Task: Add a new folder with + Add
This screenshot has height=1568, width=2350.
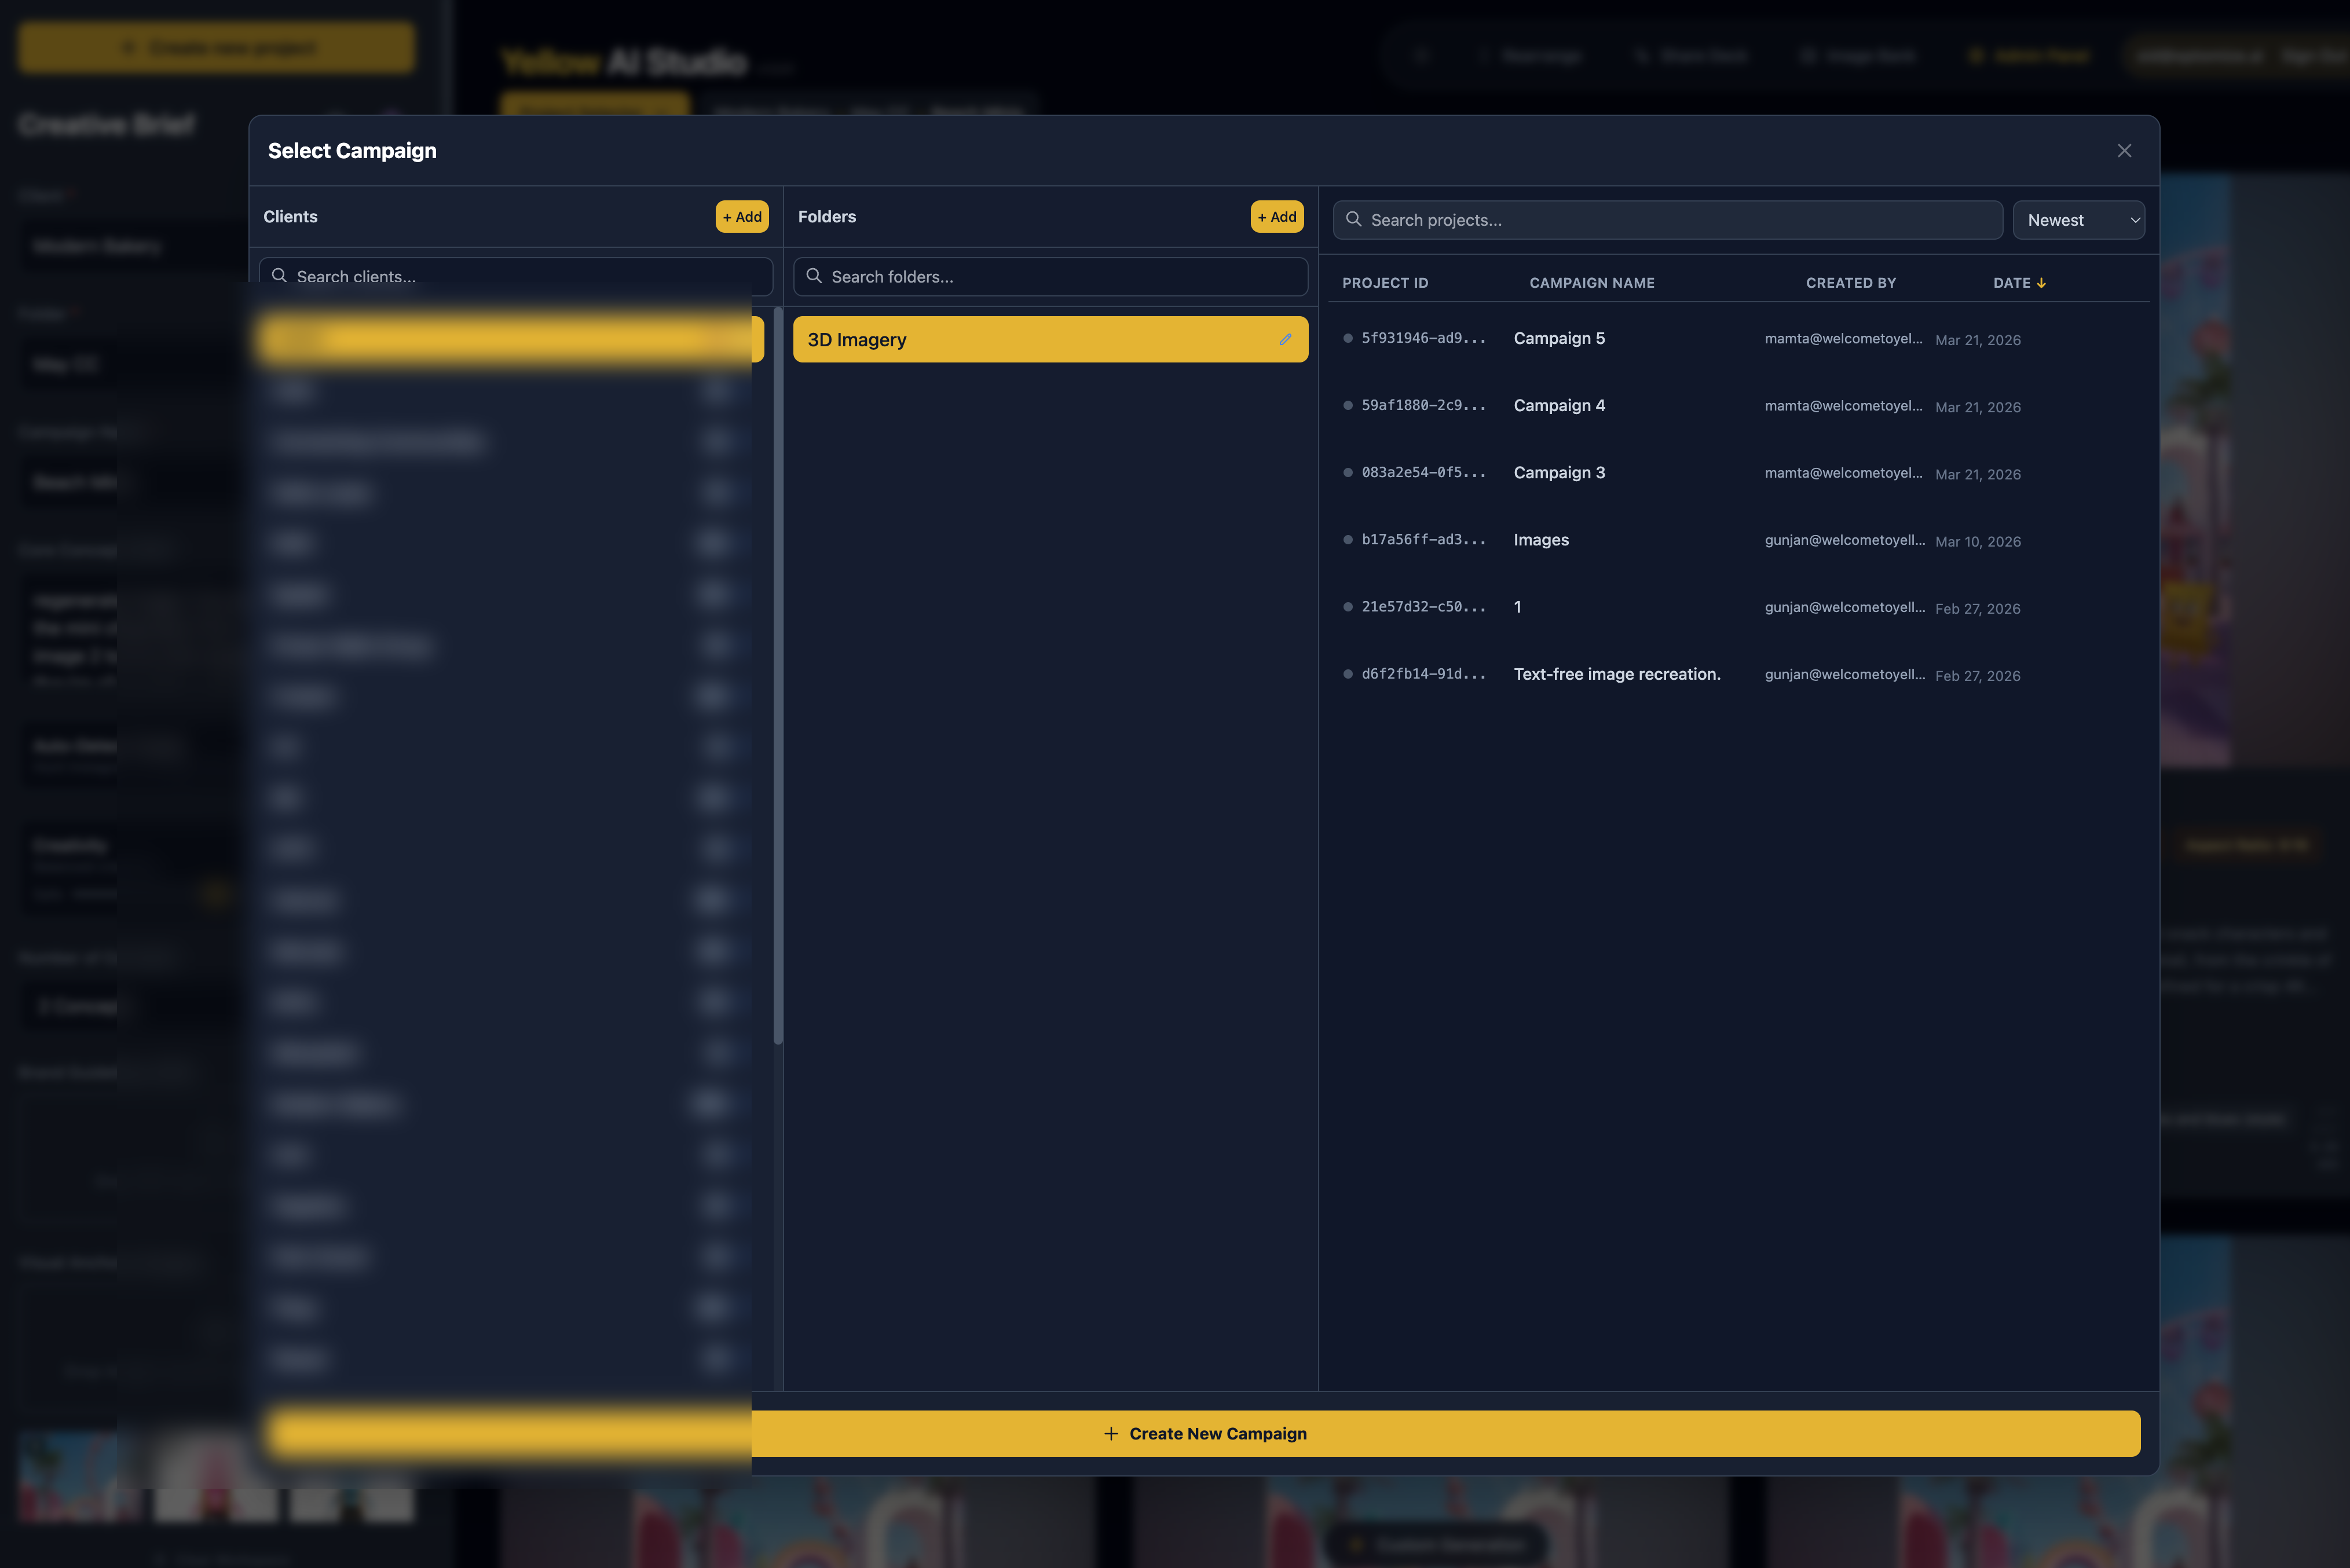Action: [1277, 217]
